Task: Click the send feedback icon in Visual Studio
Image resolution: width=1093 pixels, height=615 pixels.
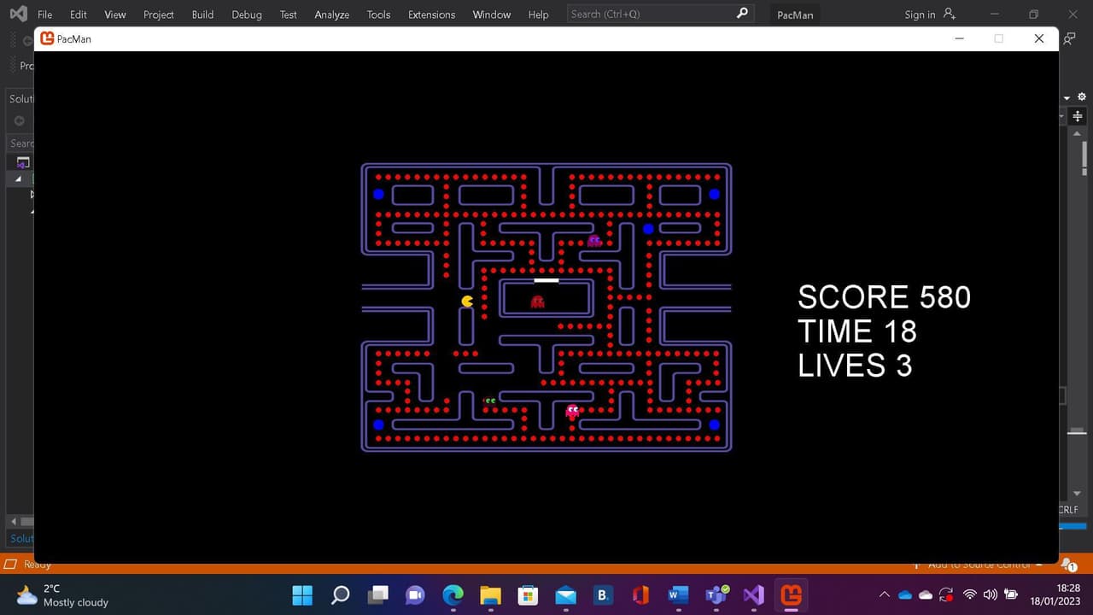Action: pyautogui.click(x=1070, y=38)
